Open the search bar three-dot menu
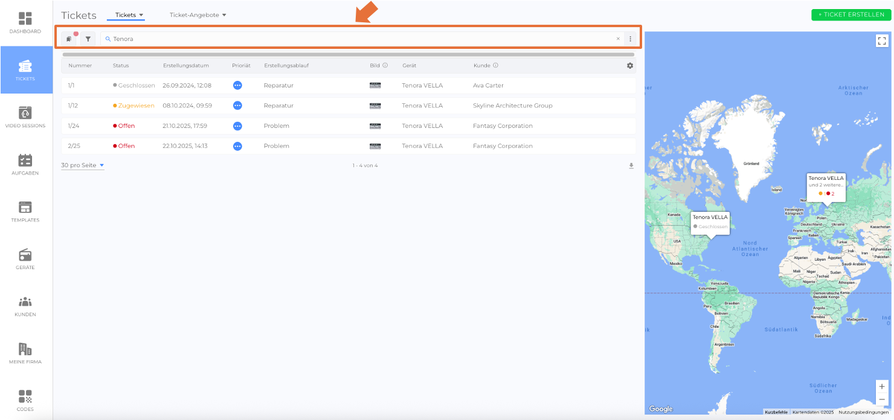This screenshot has width=894, height=420. pyautogui.click(x=630, y=39)
